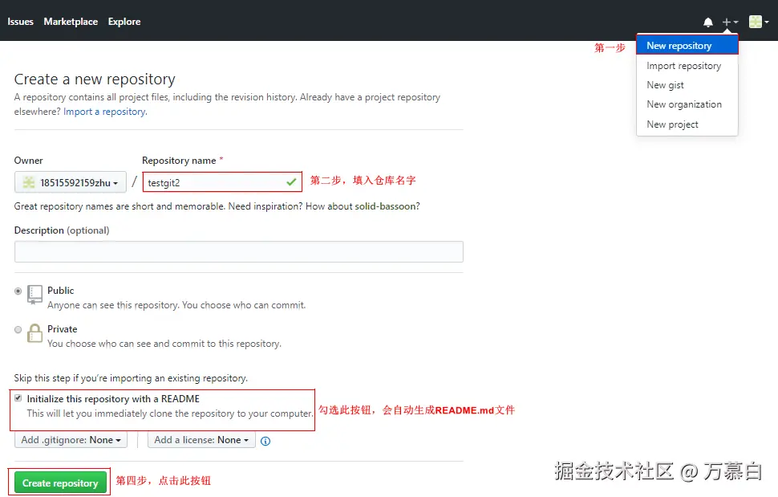Click the Public repository book icon

(x=34, y=294)
